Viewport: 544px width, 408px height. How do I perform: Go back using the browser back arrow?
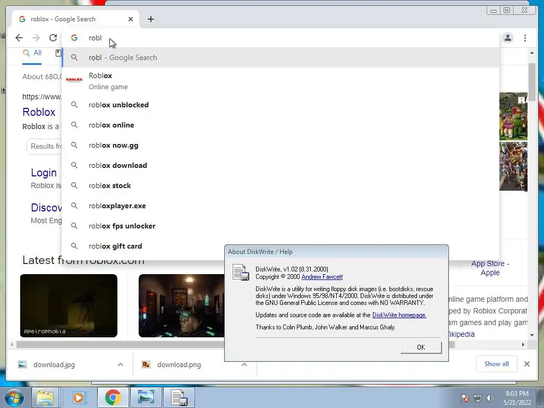click(19, 38)
